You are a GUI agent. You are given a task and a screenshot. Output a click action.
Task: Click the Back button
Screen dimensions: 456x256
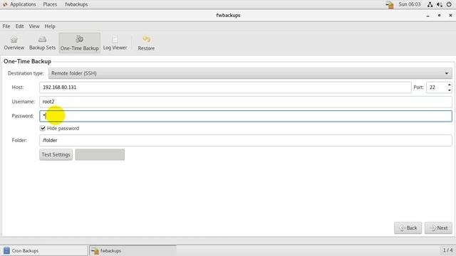tap(408, 228)
